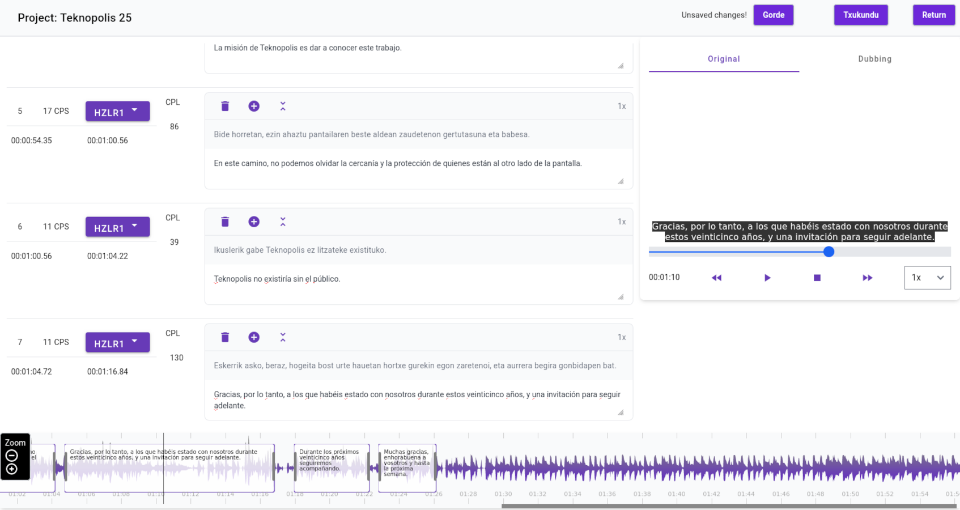Image resolution: width=960 pixels, height=510 pixels.
Task: Edit Spanish text 'Gracias, por lo tanto'
Action: click(x=418, y=400)
